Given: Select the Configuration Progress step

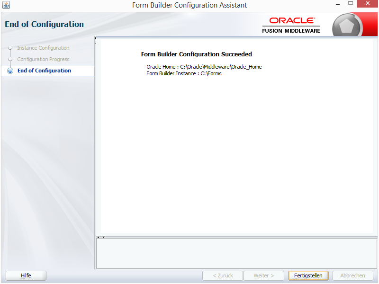Looking at the screenshot, I should pos(43,59).
